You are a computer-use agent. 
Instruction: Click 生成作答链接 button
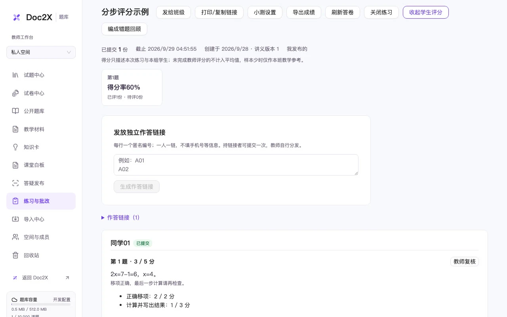pos(137,187)
